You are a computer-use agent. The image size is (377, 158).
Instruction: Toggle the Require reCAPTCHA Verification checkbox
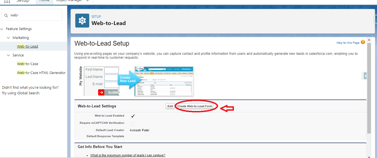point(132,124)
